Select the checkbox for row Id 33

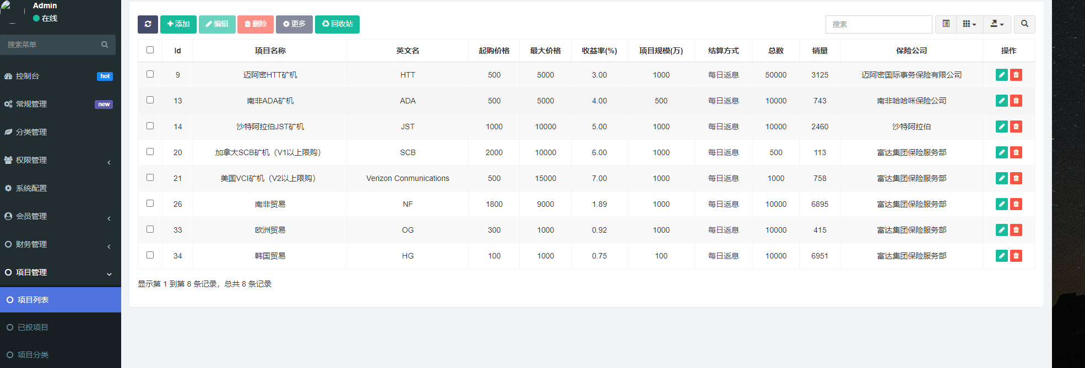[150, 229]
